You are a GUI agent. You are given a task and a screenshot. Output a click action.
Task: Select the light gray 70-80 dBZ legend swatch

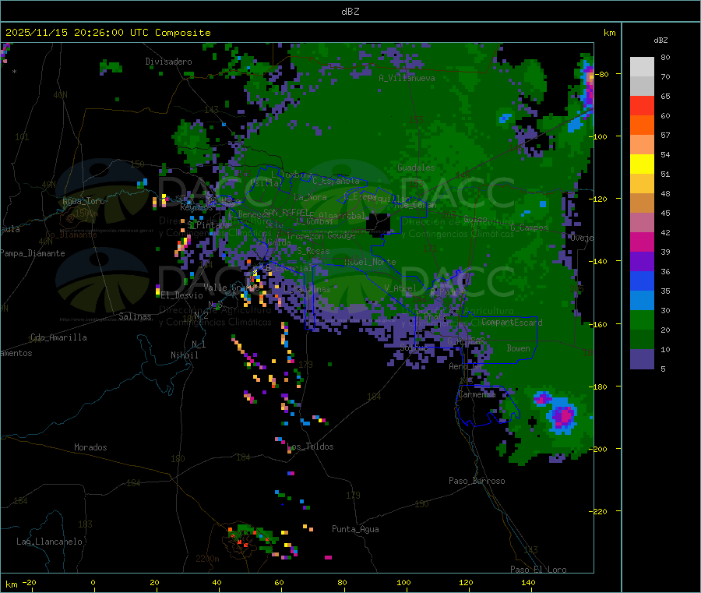642,67
